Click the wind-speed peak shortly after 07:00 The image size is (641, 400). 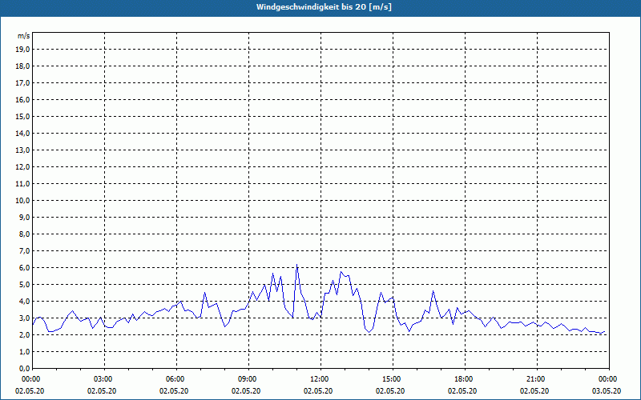[x=205, y=292]
